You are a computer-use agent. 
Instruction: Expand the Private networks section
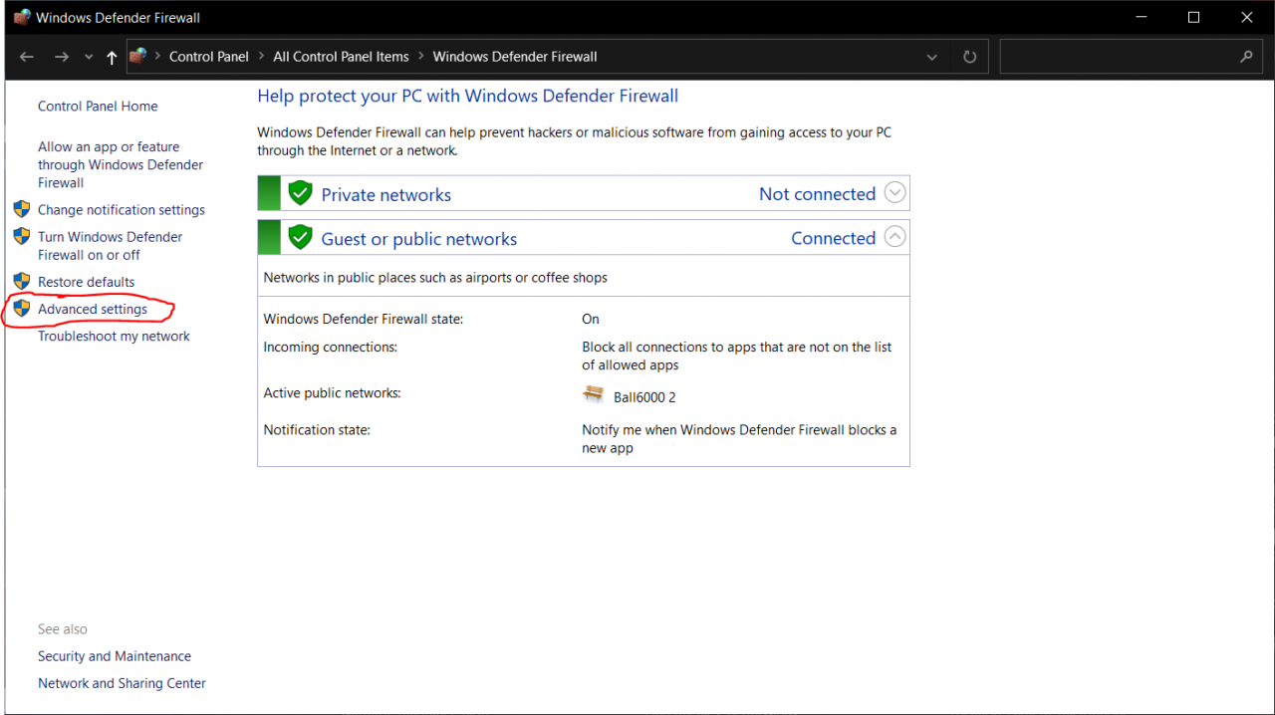point(895,193)
